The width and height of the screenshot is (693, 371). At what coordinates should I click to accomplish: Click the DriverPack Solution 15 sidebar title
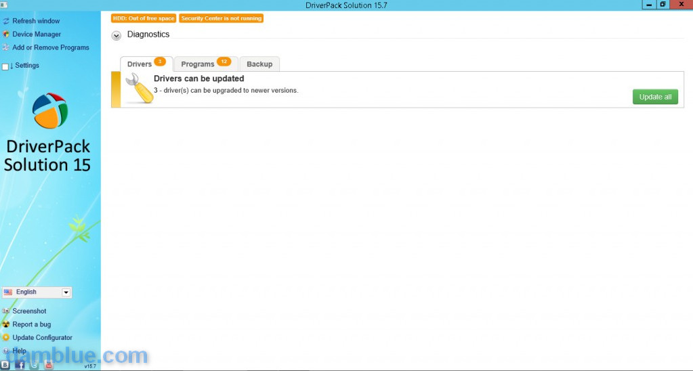[47, 156]
